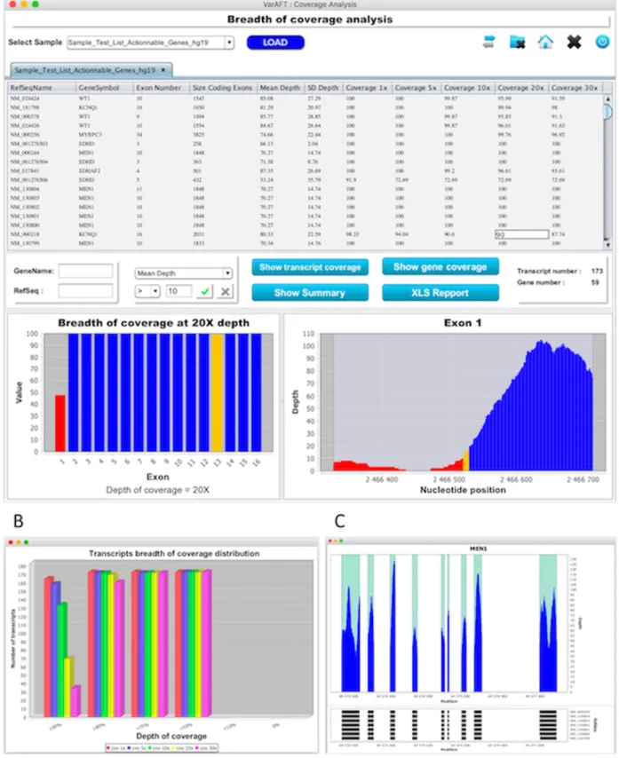Sort by GeneSymbol column header
The image size is (619, 758).
pos(105,88)
